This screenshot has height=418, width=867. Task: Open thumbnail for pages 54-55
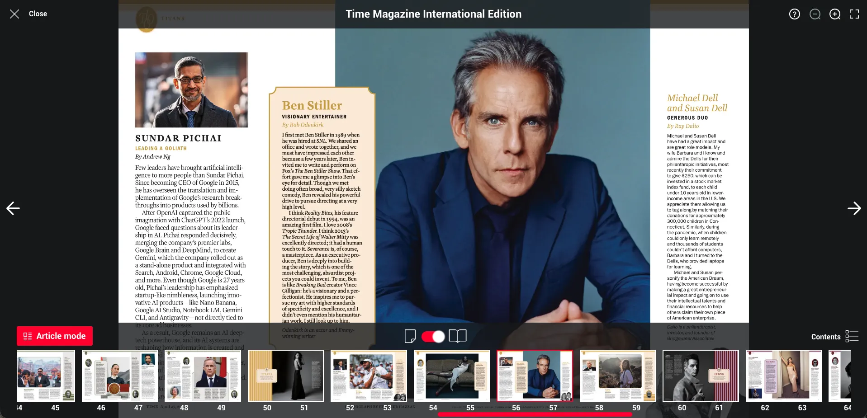point(452,376)
